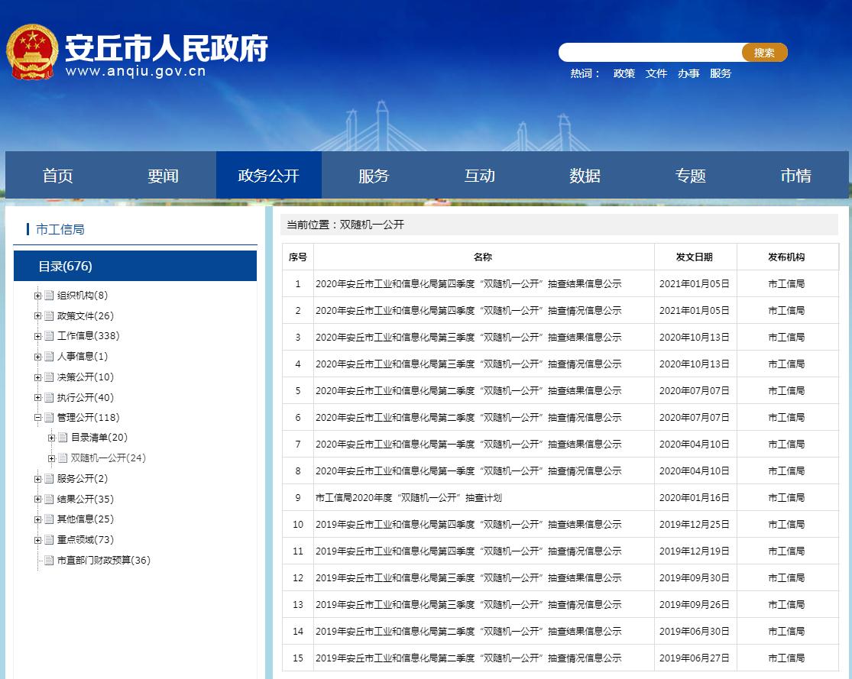Expand the 服务公开(2) tree node
852x679 pixels.
[37, 479]
